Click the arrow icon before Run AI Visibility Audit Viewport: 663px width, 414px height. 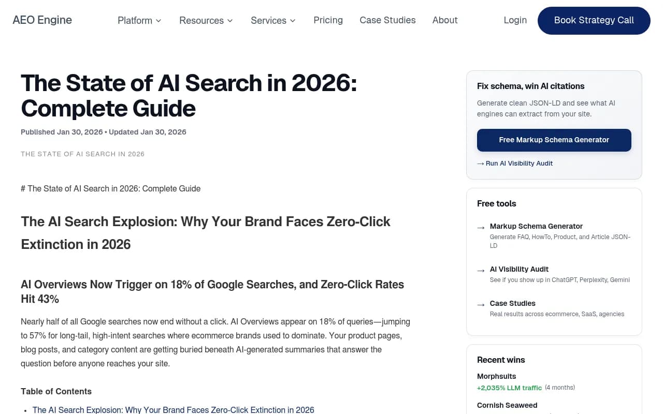click(480, 163)
